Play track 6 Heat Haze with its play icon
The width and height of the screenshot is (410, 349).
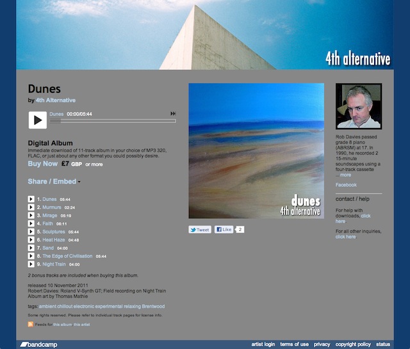click(x=31, y=239)
